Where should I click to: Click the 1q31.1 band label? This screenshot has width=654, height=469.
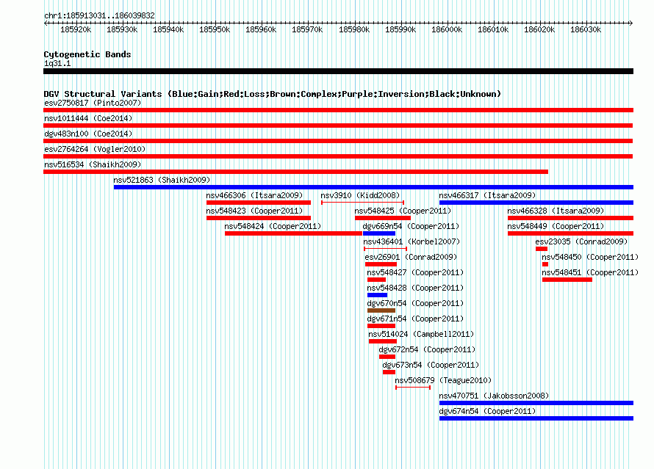(57, 63)
